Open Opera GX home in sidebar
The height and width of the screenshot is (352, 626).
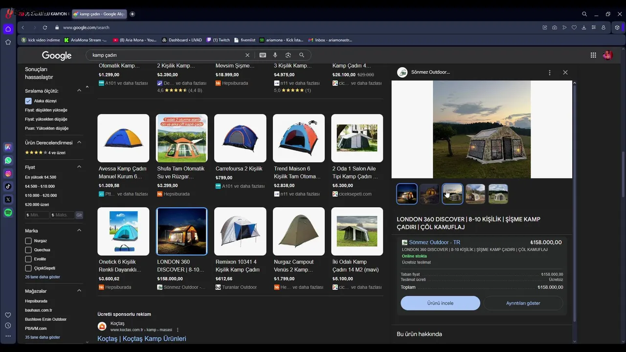pos(8,29)
